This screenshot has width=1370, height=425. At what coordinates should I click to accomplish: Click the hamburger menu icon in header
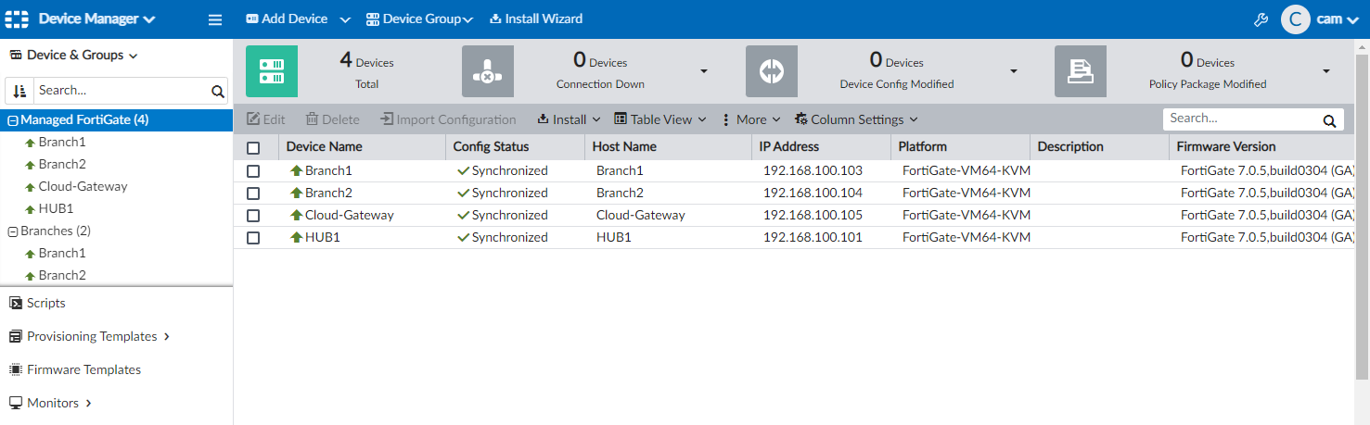click(x=215, y=19)
